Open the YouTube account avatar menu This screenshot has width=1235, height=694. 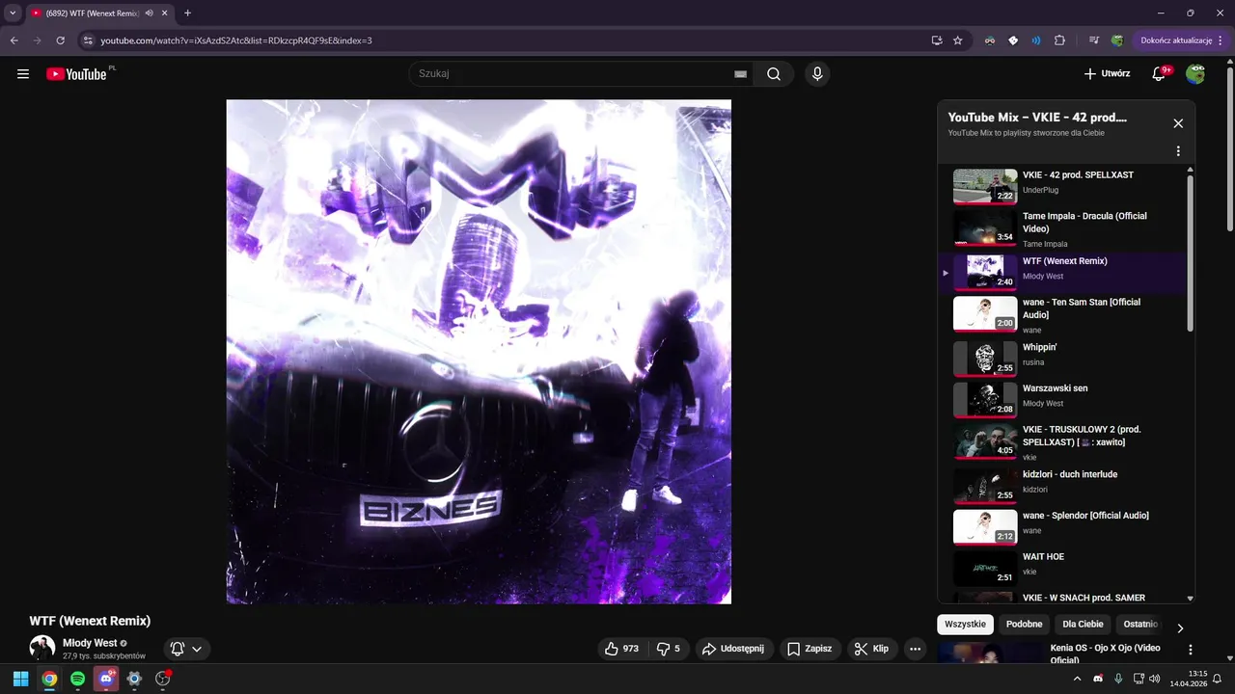[1195, 74]
